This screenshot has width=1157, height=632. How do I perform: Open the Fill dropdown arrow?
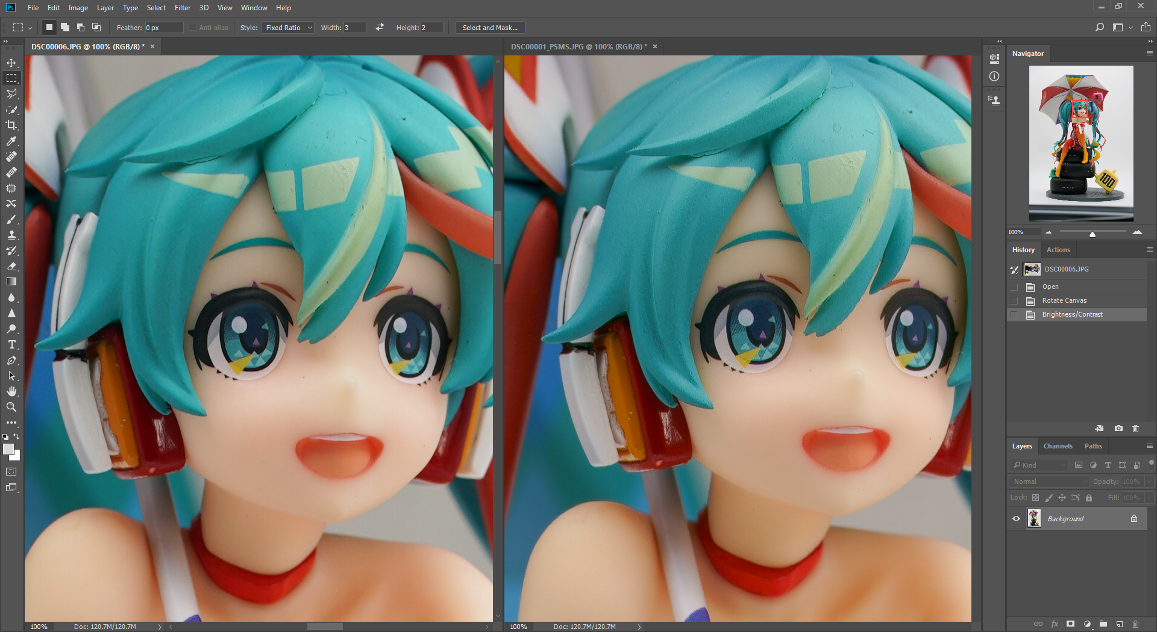pyautogui.click(x=1149, y=498)
